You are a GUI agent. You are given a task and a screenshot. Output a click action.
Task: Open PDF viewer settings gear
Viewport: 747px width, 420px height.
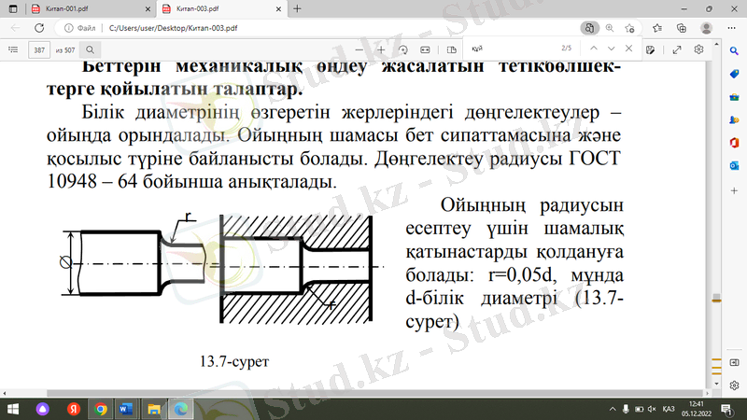pos(698,48)
